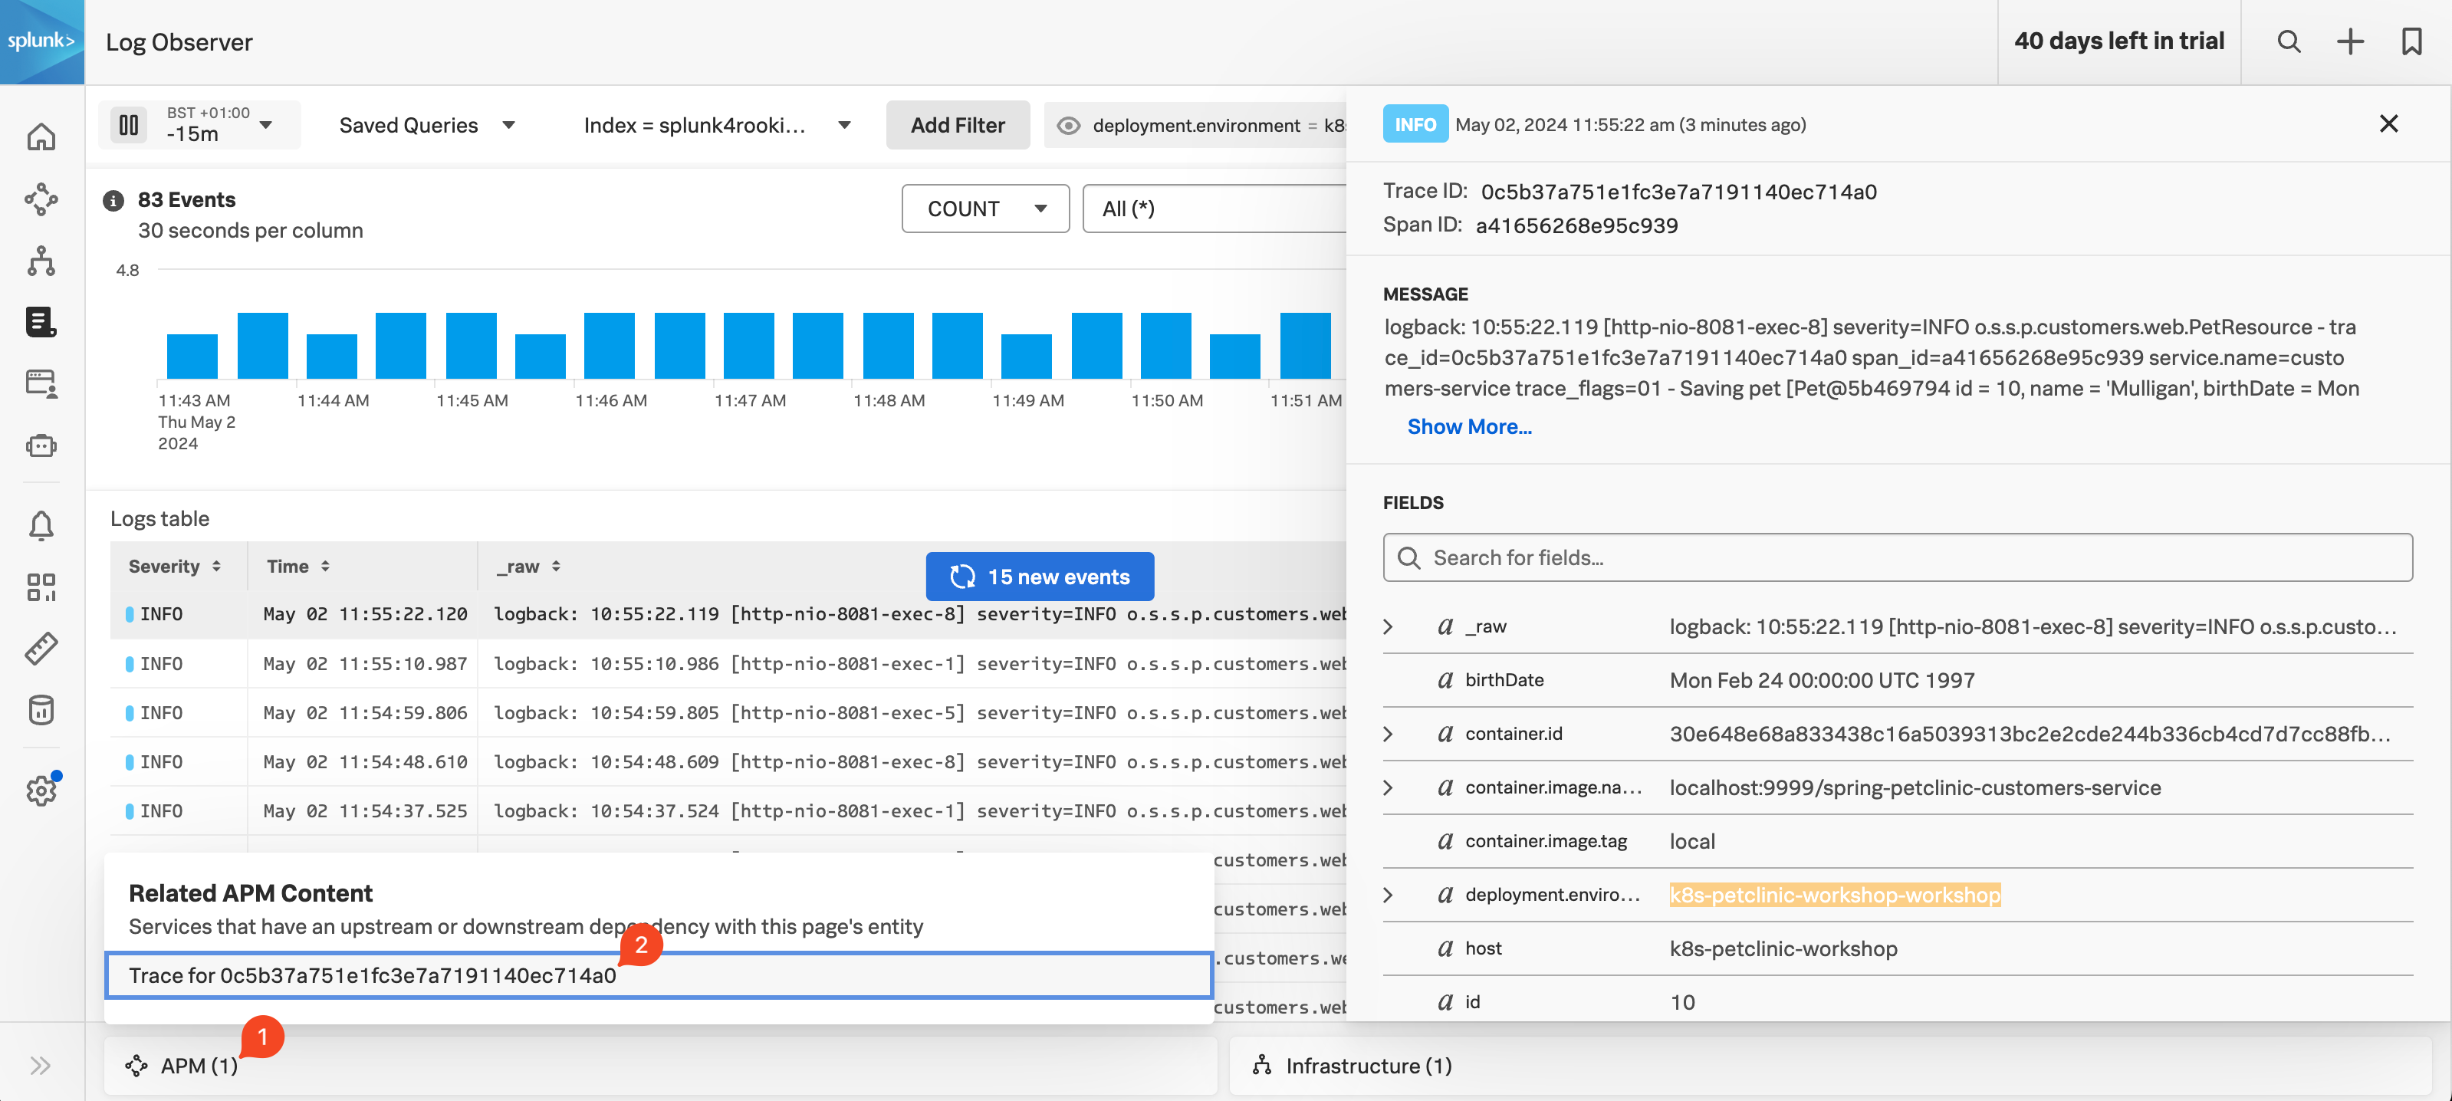Toggle visibility of deployment.environment filter
Image resolution: width=2452 pixels, height=1101 pixels.
pyautogui.click(x=1068, y=126)
